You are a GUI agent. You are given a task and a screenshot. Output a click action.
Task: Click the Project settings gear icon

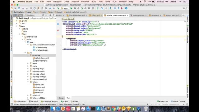(50, 15)
